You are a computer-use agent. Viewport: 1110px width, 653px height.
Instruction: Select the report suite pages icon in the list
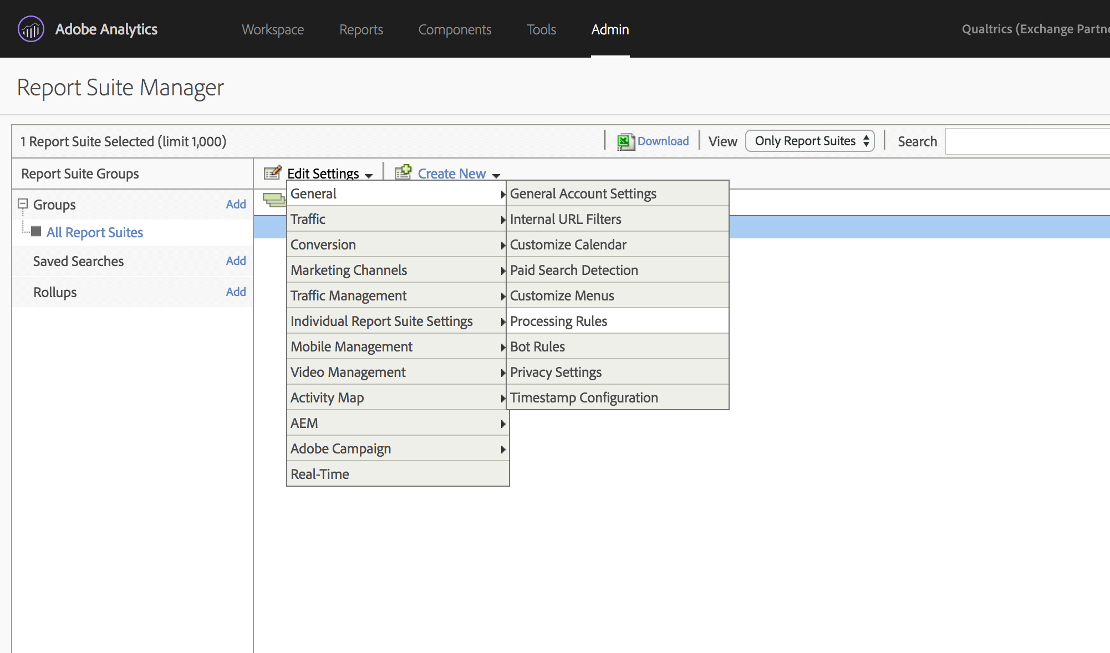click(275, 201)
